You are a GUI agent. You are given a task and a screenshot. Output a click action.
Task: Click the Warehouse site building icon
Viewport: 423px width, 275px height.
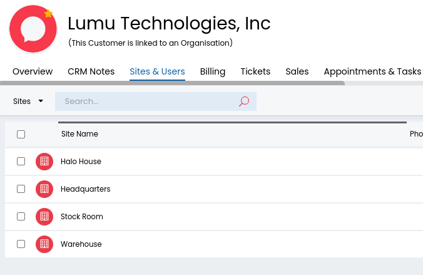coord(44,244)
